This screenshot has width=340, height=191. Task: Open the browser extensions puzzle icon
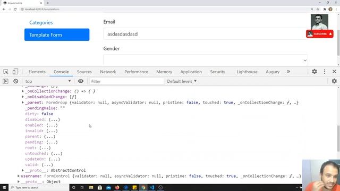pos(325,10)
